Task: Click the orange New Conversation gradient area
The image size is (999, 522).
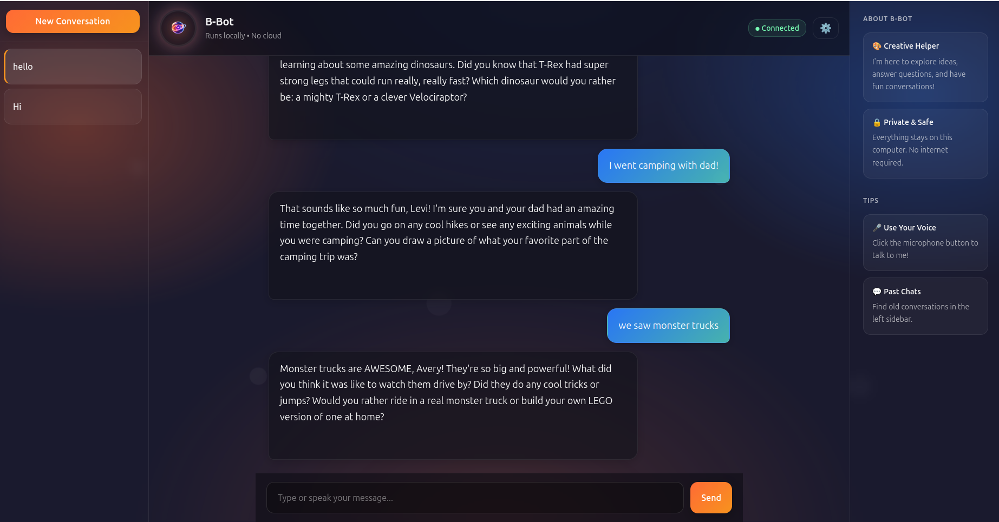Action: click(72, 21)
